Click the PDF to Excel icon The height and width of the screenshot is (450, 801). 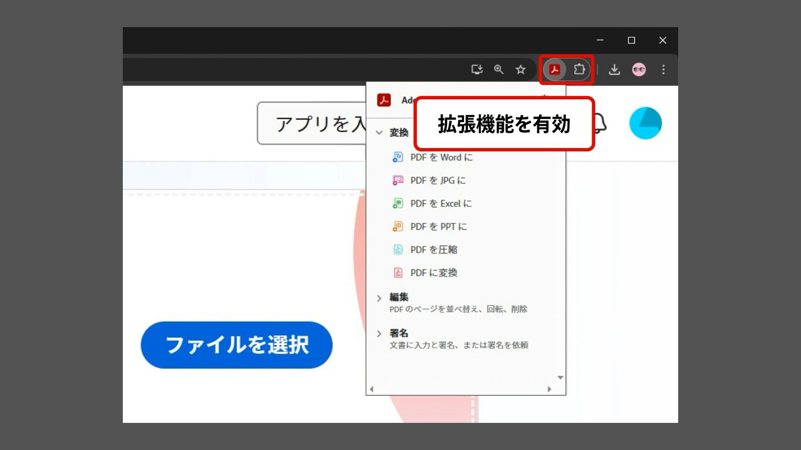click(x=398, y=203)
